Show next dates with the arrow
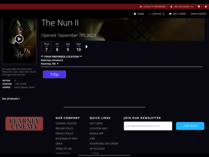Viewport: 209px width, 157px height. pyautogui.click(x=87, y=47)
